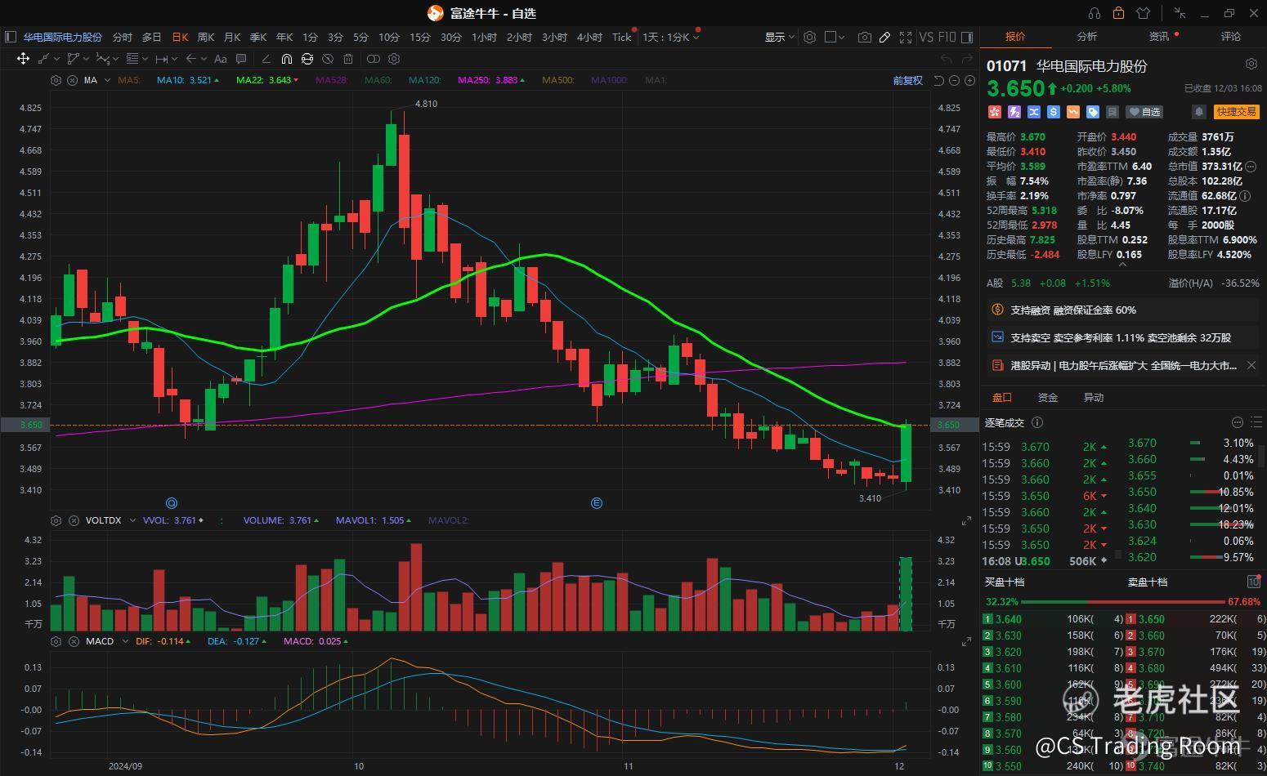1267x776 pixels.
Task: Click the 快捷交易 quick trade button
Action: tap(1236, 112)
